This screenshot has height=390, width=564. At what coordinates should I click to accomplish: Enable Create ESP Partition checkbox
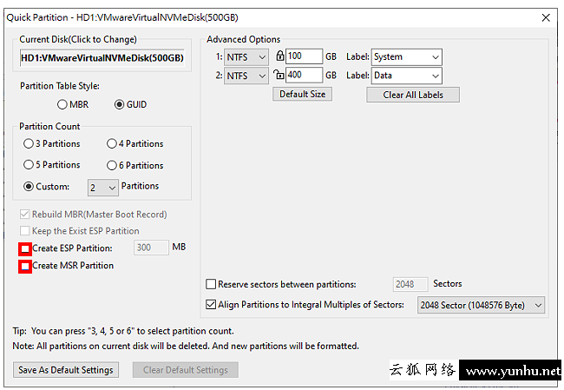coord(25,248)
